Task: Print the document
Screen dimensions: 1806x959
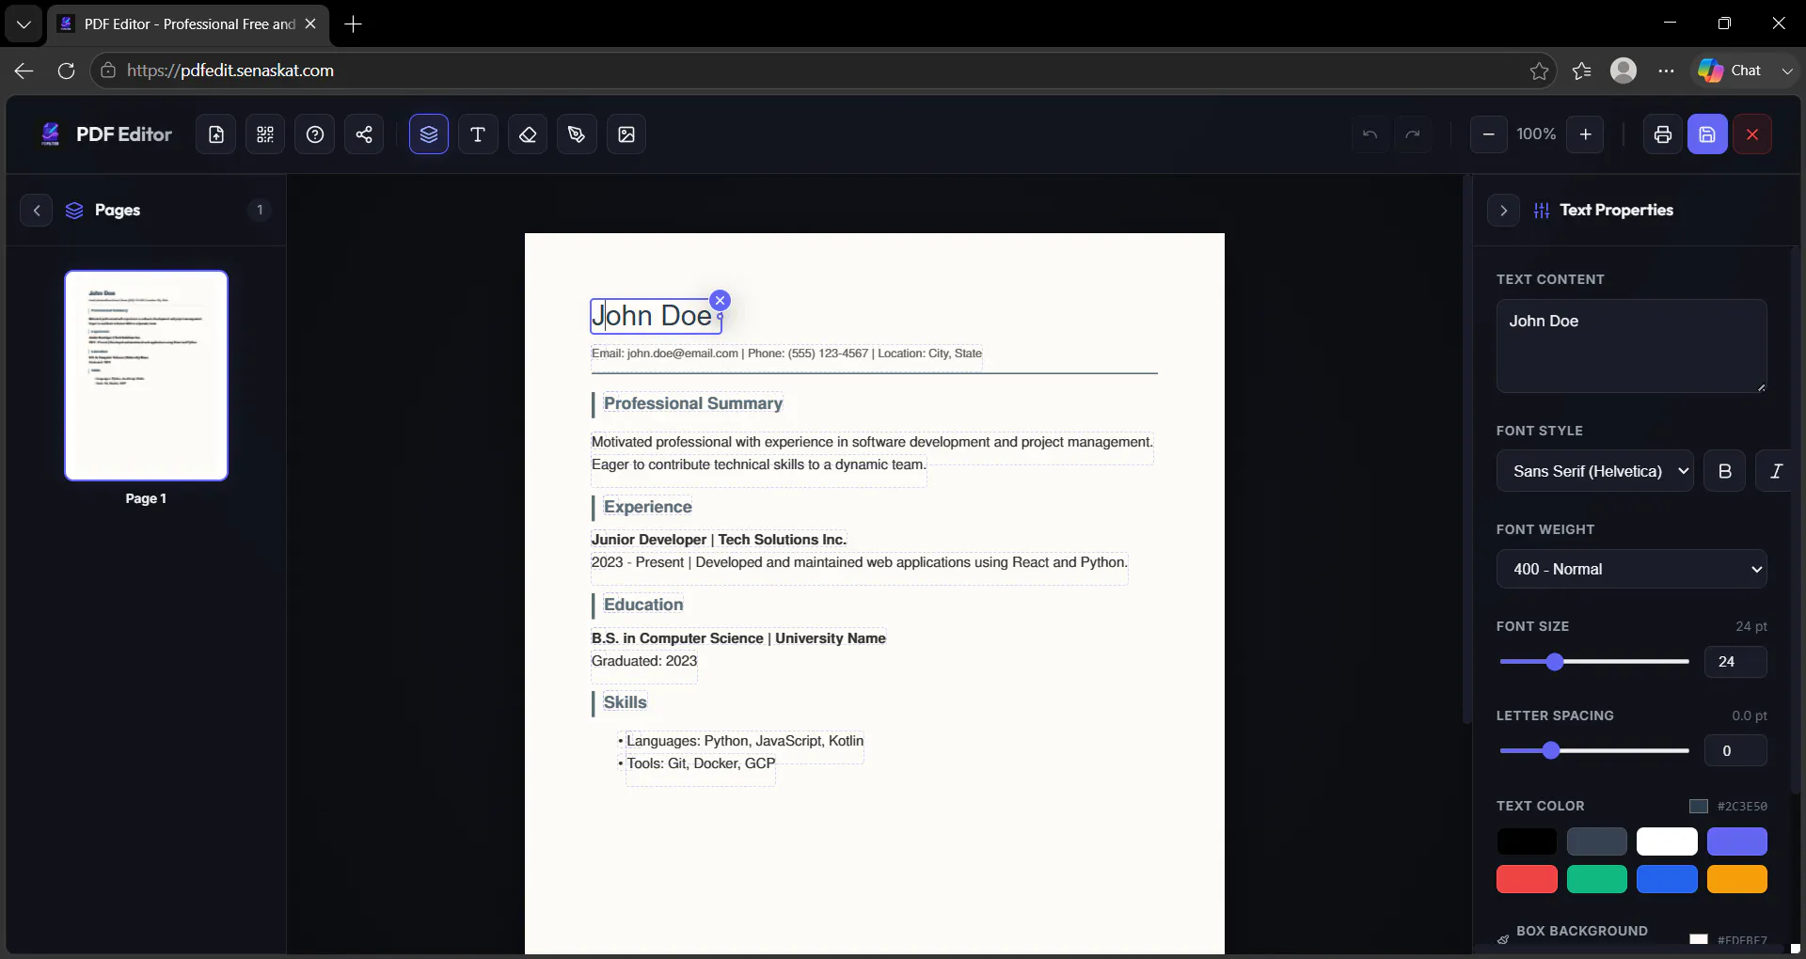Action: [x=1663, y=134]
